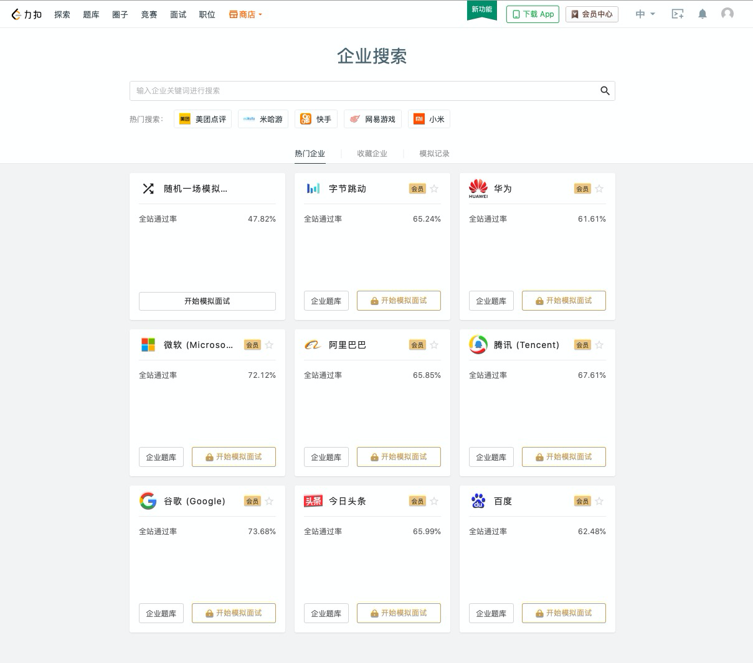The image size is (753, 663).
Task: Click the LeetCode logo in the top bar
Action: pos(26,14)
